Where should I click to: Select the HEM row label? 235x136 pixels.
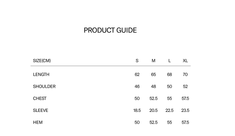click(x=38, y=122)
